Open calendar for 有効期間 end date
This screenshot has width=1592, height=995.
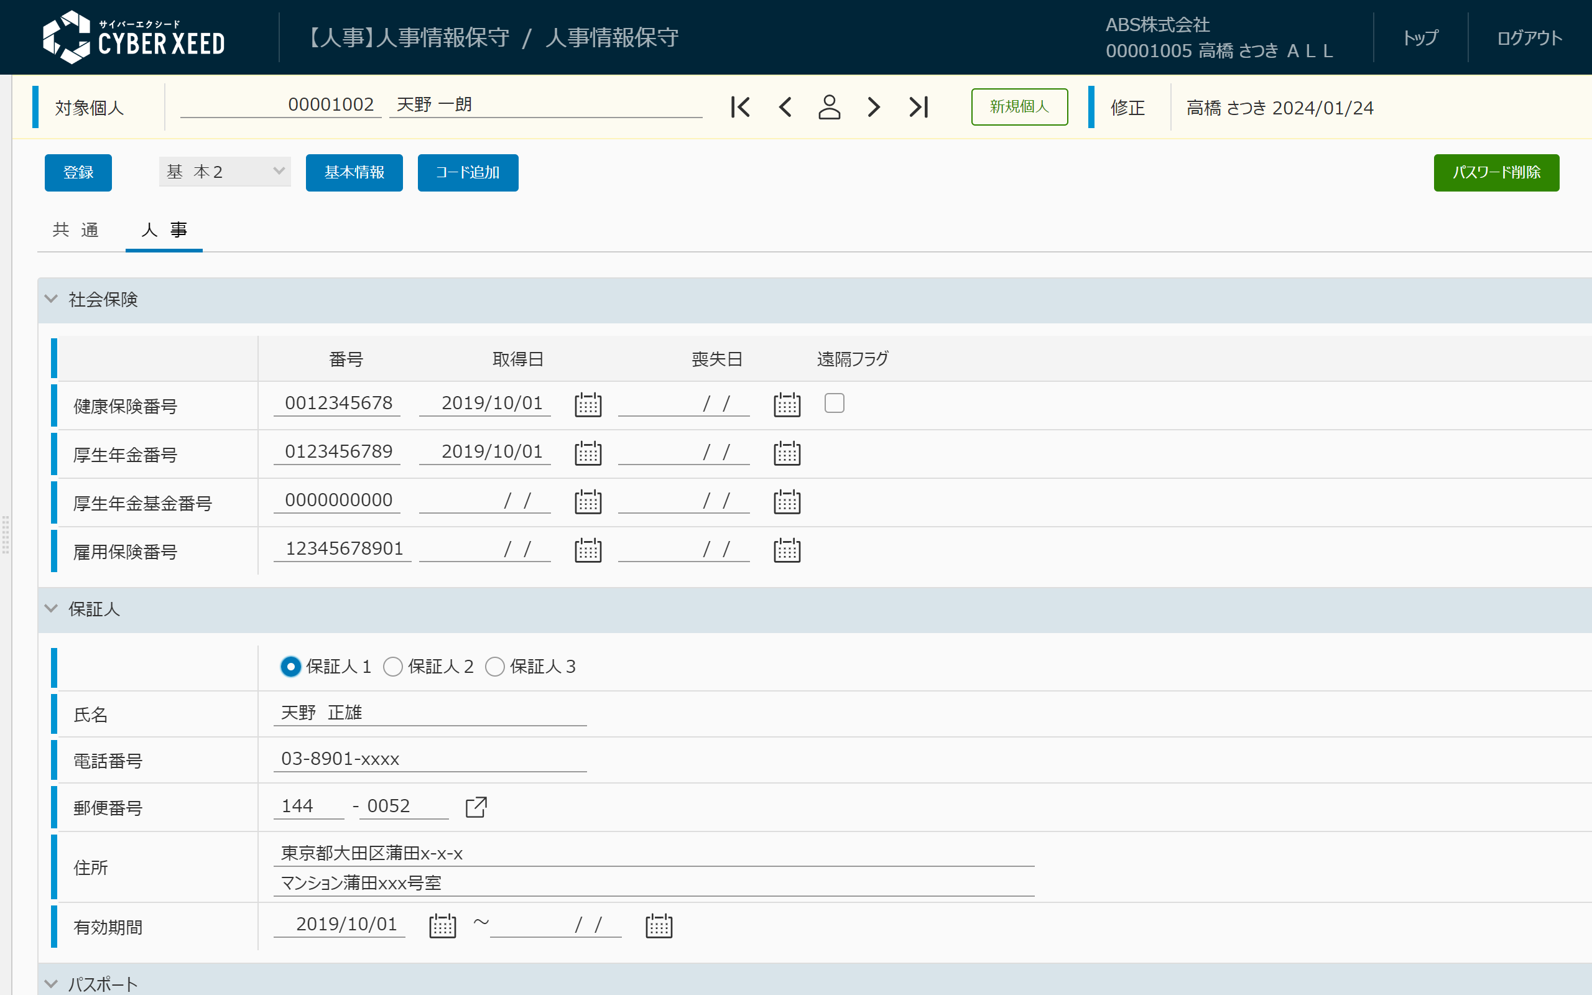[659, 926]
